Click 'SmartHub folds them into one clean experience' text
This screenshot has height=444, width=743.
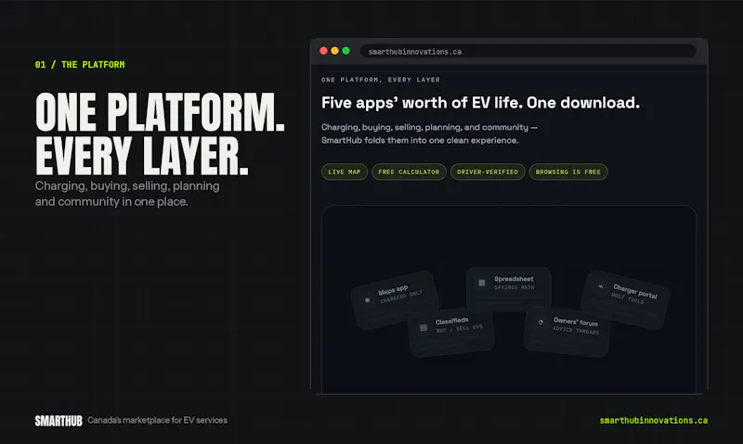click(420, 141)
